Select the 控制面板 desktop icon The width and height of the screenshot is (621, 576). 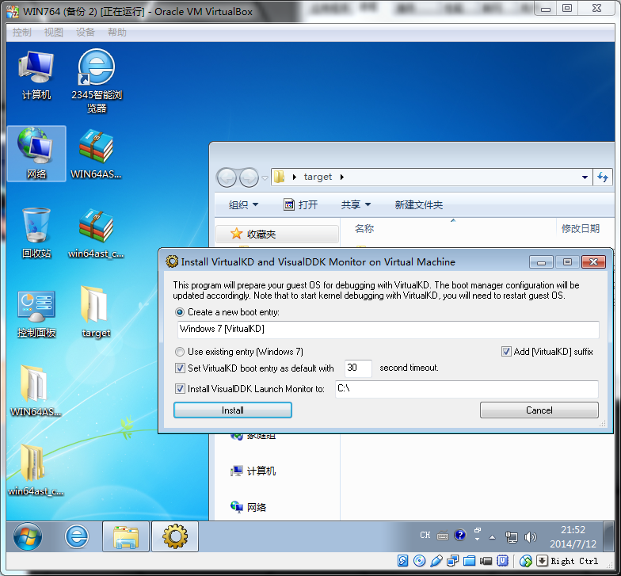tap(36, 313)
